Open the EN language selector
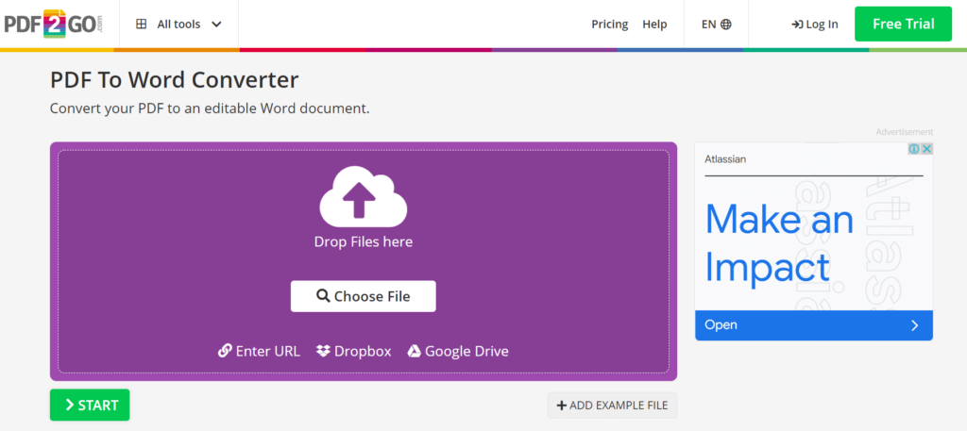Screen dimensions: 967x431 (716, 25)
